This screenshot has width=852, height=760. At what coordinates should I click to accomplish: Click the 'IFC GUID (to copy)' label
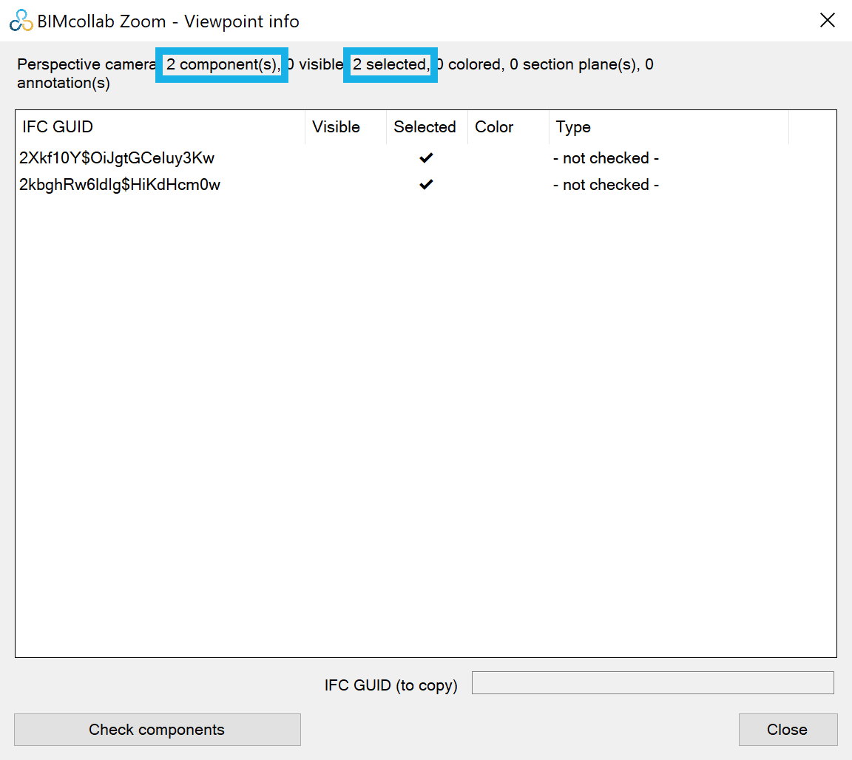[390, 685]
